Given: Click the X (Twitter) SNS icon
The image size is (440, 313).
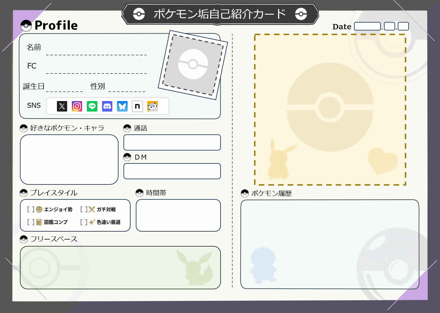Looking at the screenshot, I should click(x=62, y=106).
